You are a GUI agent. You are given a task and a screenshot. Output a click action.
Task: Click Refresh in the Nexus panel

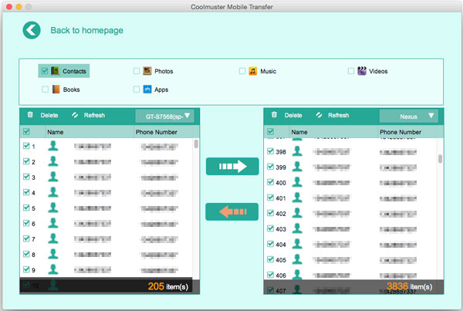tap(339, 115)
